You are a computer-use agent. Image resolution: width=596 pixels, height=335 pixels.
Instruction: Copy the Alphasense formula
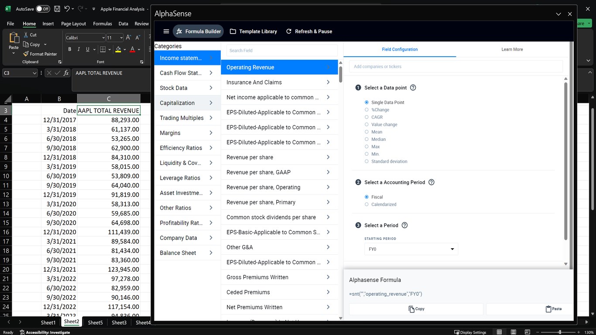tap(416, 309)
